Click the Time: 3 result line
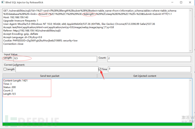 [x=7, y=84]
